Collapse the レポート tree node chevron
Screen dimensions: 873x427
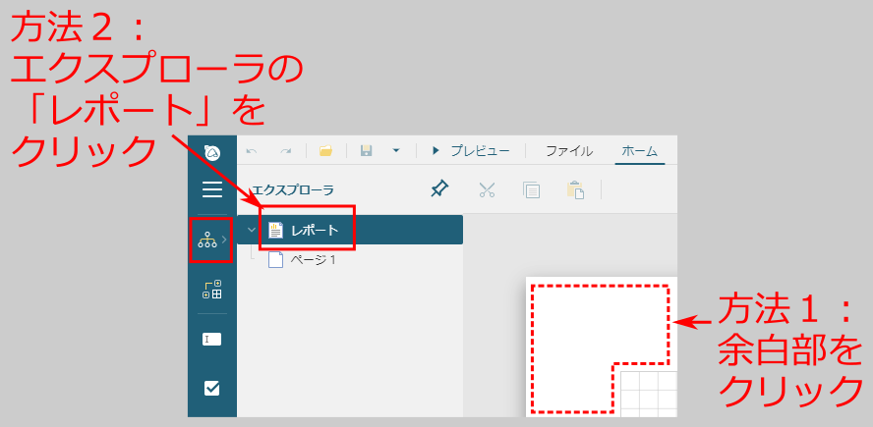pyautogui.click(x=251, y=230)
